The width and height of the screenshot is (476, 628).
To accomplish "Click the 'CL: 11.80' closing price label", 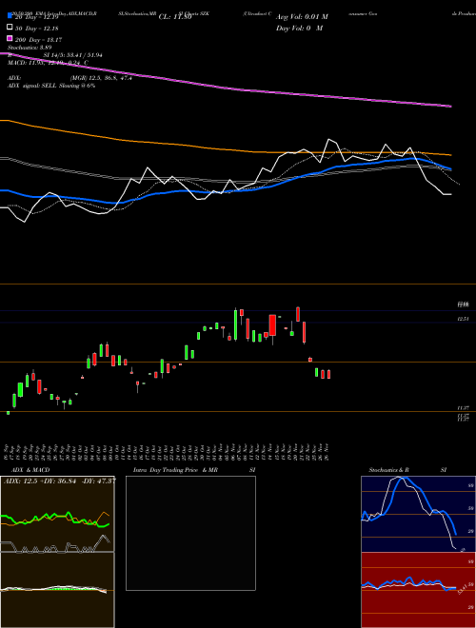I will tap(175, 17).
